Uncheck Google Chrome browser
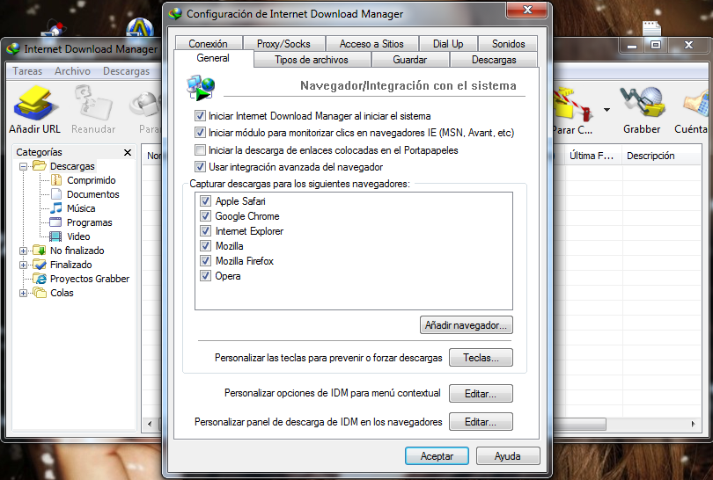Screen dimensions: 713x480 click(x=205, y=215)
